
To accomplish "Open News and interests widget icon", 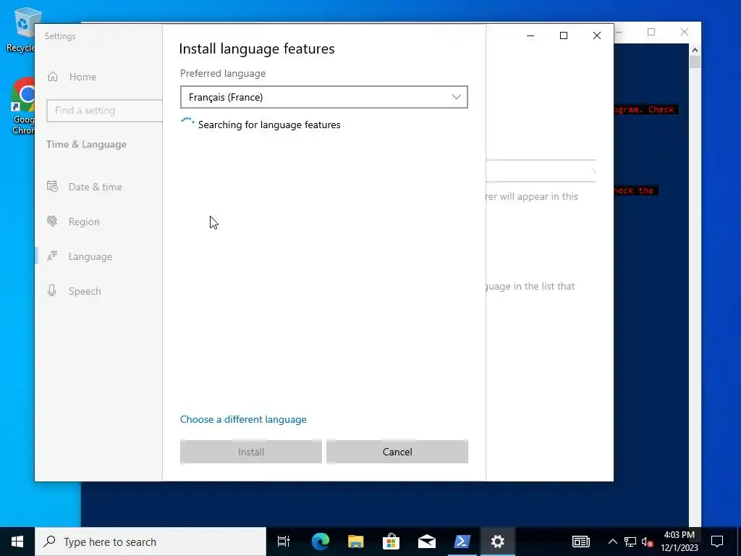I will pos(581,542).
